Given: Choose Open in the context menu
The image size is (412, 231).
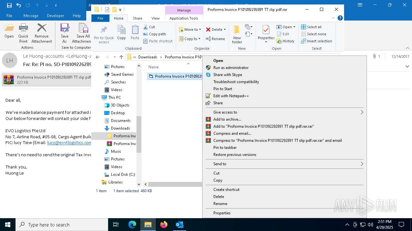Looking at the screenshot, I should click(218, 61).
